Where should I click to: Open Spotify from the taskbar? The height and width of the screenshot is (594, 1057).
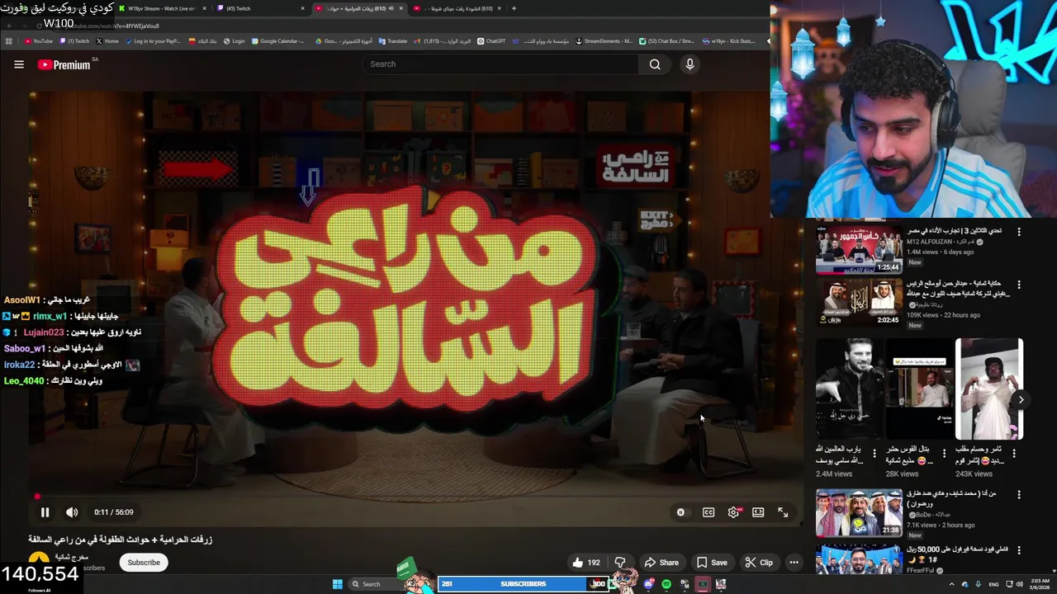[666, 584]
